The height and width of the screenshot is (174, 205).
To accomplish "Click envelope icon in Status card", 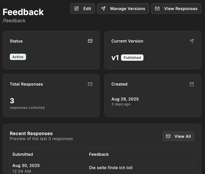I will tap(90, 41).
